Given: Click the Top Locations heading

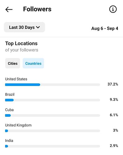Looking at the screenshot, I should pos(21,43).
